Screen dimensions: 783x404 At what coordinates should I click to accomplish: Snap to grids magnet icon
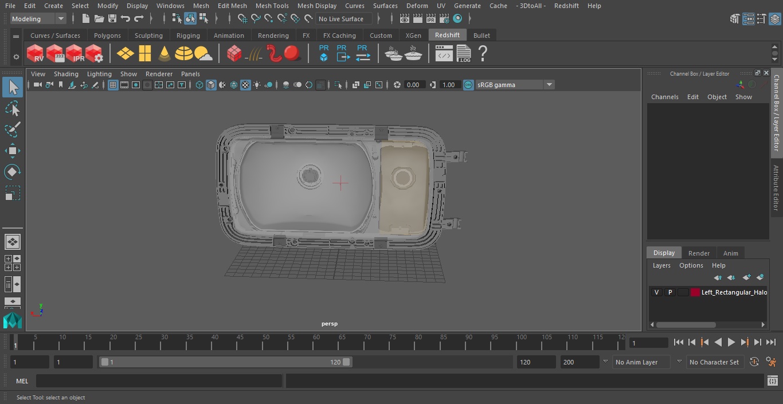(242, 19)
